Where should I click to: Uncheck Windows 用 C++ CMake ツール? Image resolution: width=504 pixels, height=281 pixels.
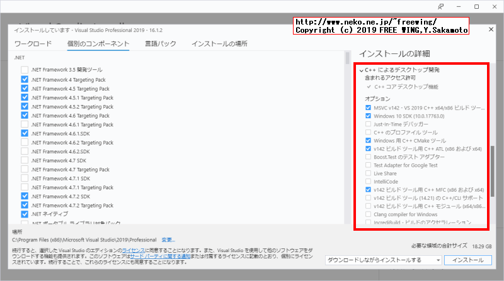368,140
